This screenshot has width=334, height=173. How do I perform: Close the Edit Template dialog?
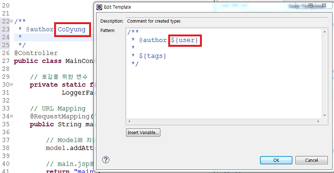click(324, 6)
